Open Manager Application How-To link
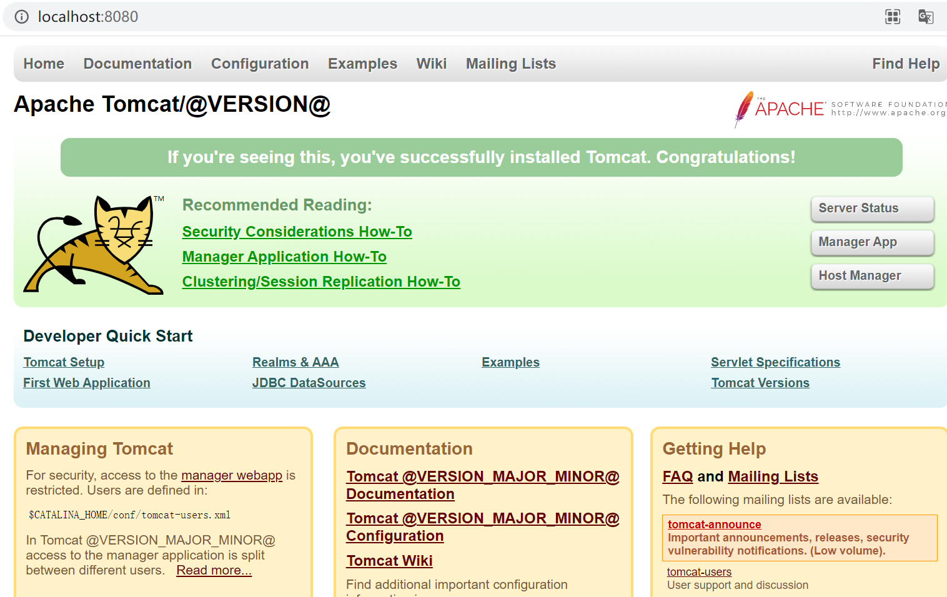 pos(284,257)
